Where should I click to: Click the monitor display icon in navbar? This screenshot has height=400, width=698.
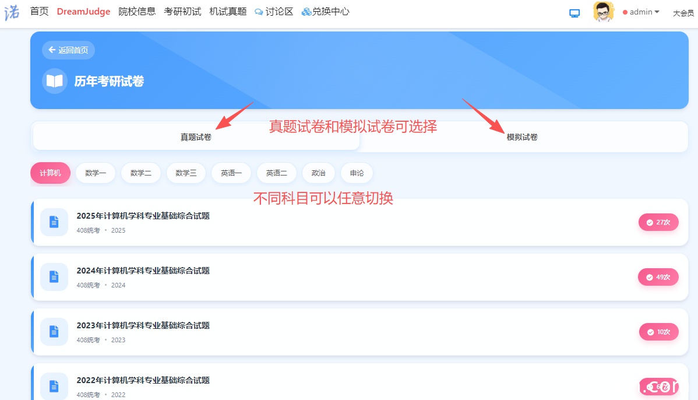(574, 13)
